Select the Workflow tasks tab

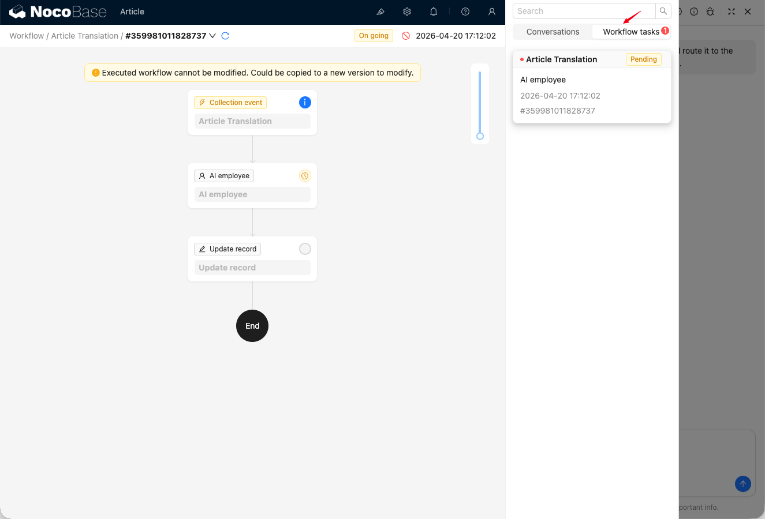(631, 32)
